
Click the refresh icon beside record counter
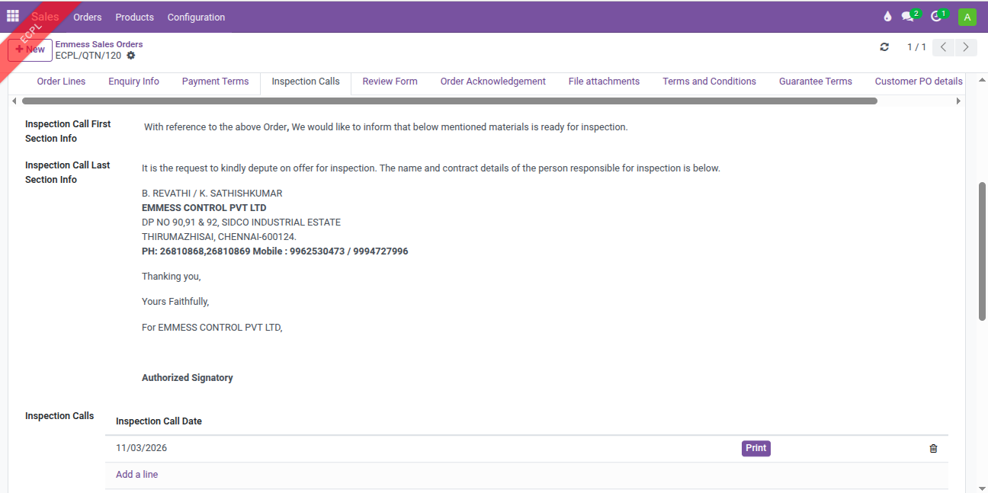[x=884, y=47]
